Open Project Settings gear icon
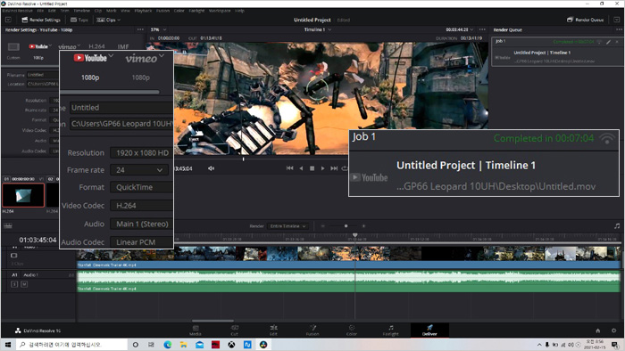This screenshot has height=351, width=625. [614, 331]
